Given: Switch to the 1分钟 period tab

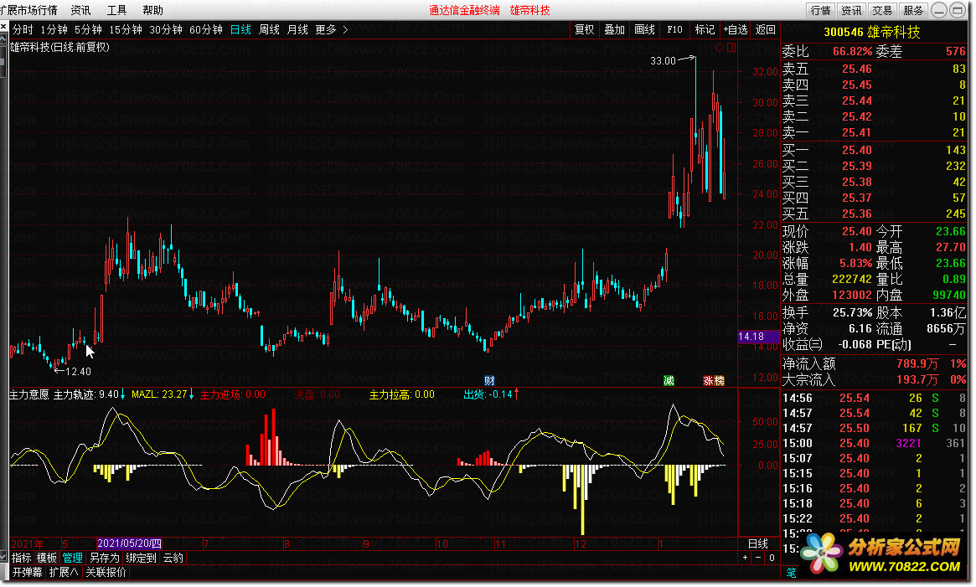Looking at the screenshot, I should pyautogui.click(x=54, y=29).
